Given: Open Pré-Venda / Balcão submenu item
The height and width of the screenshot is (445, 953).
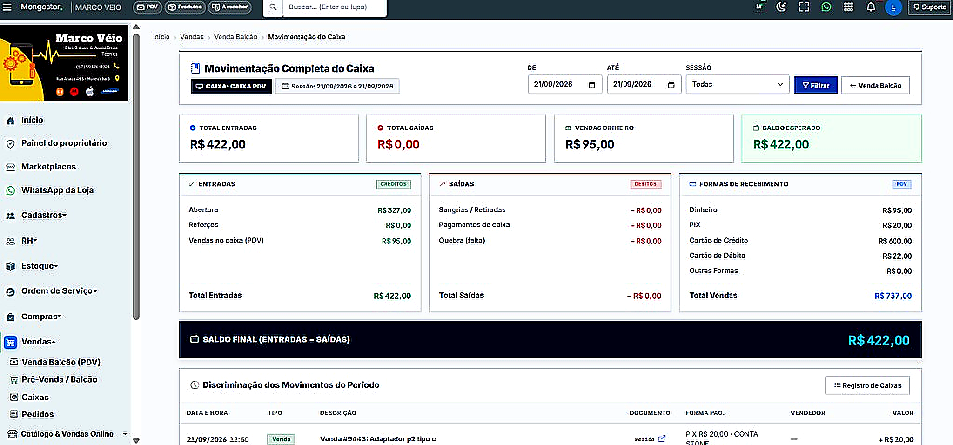Looking at the screenshot, I should 60,379.
